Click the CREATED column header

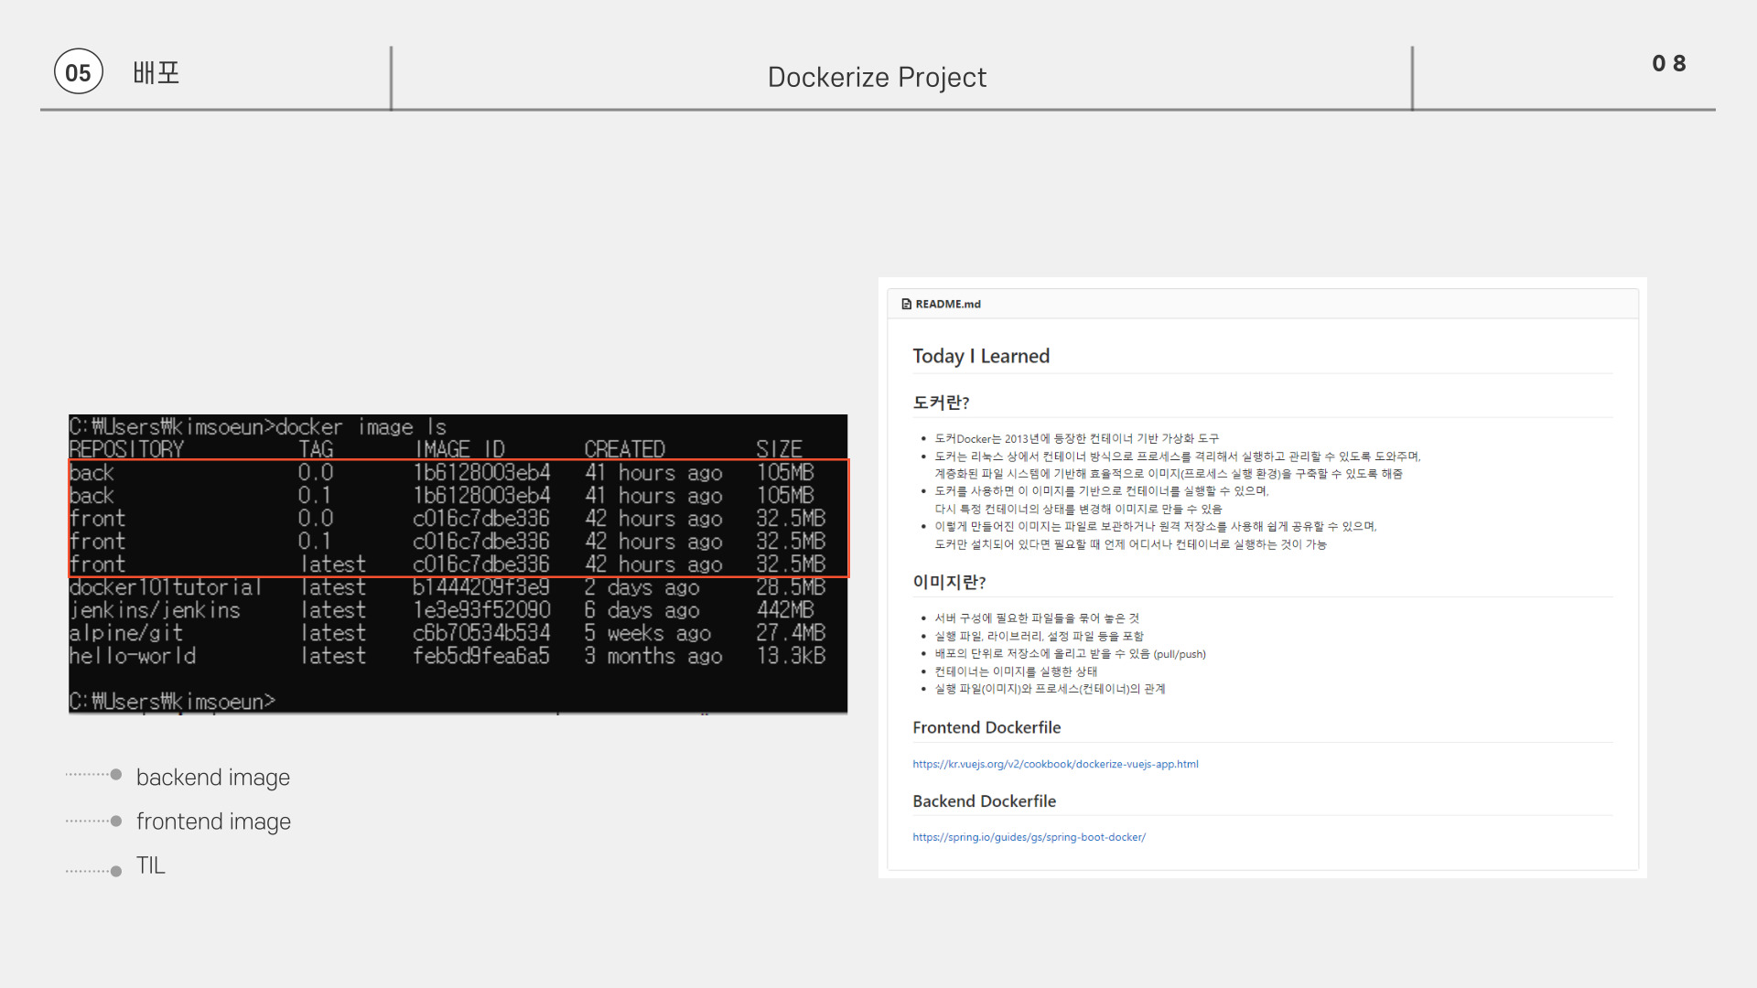[x=624, y=449]
